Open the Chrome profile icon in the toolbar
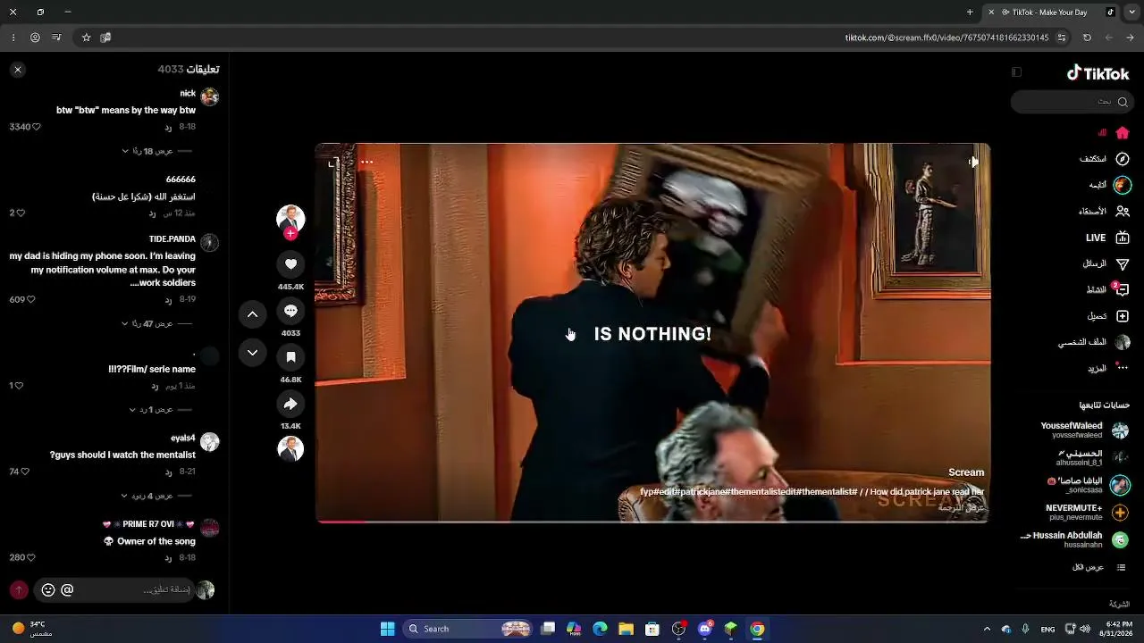 35,38
